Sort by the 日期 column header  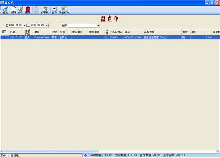[17, 32]
